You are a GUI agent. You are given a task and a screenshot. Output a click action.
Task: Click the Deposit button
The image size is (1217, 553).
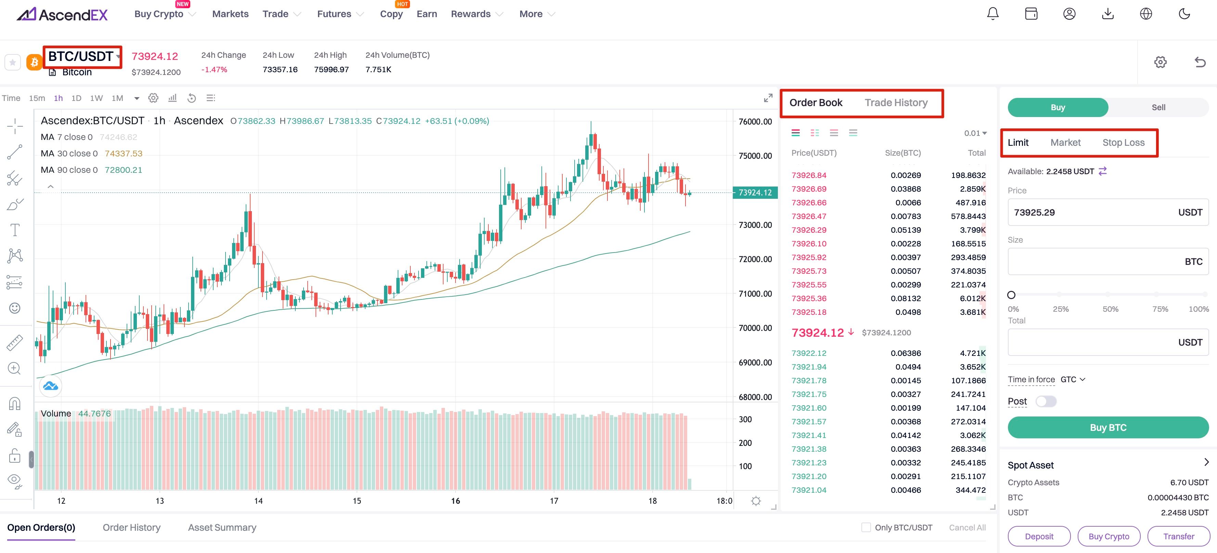click(1039, 537)
